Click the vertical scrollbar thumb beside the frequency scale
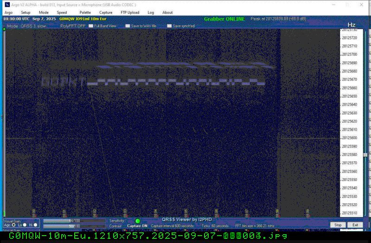Screen dimensions: 371x243 pyautogui.click(x=365, y=155)
